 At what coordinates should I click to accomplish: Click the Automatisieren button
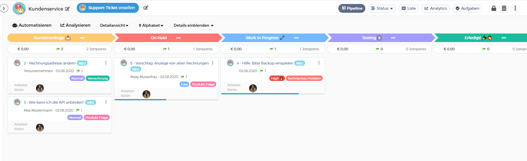32,25
